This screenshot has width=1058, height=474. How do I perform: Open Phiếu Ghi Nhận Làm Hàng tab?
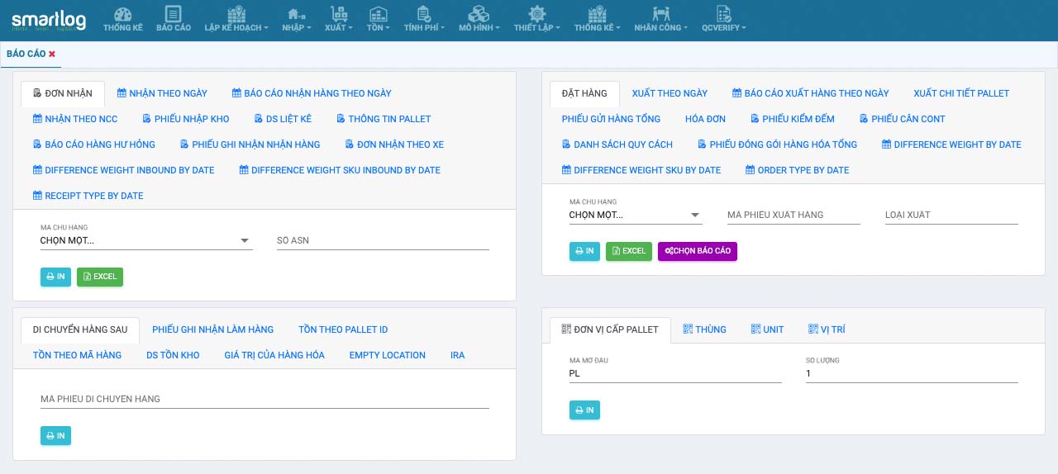tap(212, 329)
